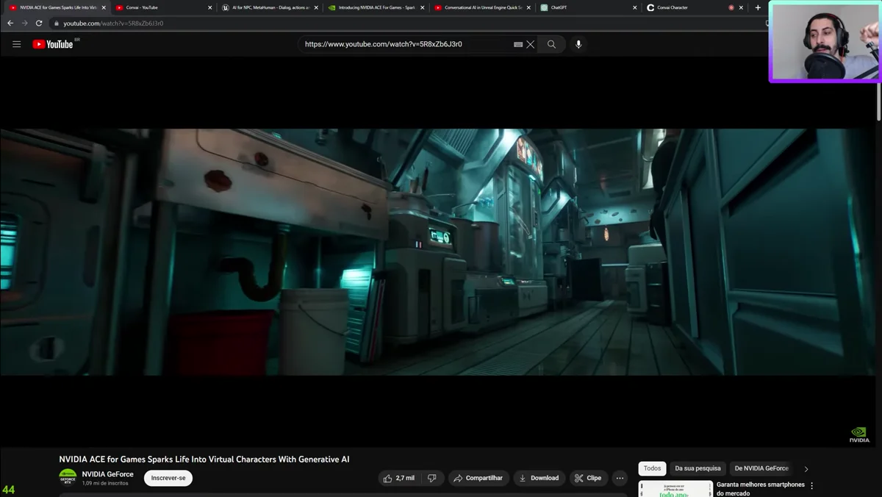Screen dimensions: 882x497
Task: Open the on-screen keyboard in the search box
Action: click(x=518, y=44)
